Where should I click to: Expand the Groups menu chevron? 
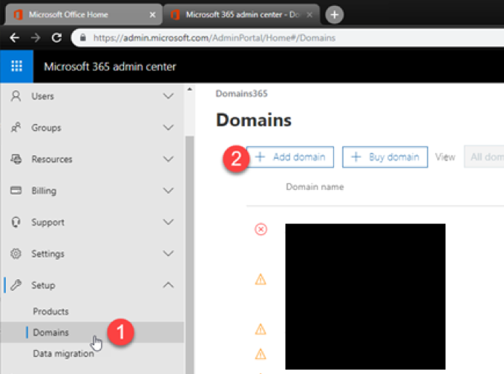click(x=168, y=128)
